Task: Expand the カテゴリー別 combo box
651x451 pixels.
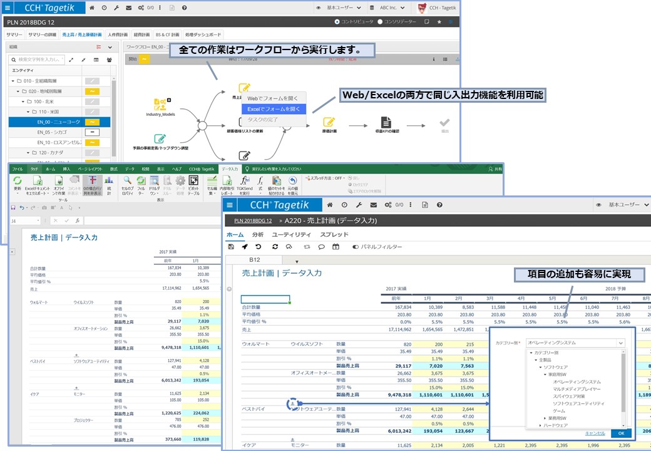Action: pyautogui.click(x=620, y=343)
